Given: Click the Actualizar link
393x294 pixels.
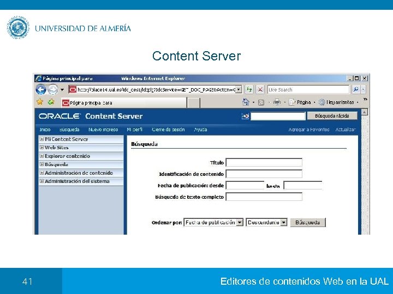Looking at the screenshot, I should (346, 130).
